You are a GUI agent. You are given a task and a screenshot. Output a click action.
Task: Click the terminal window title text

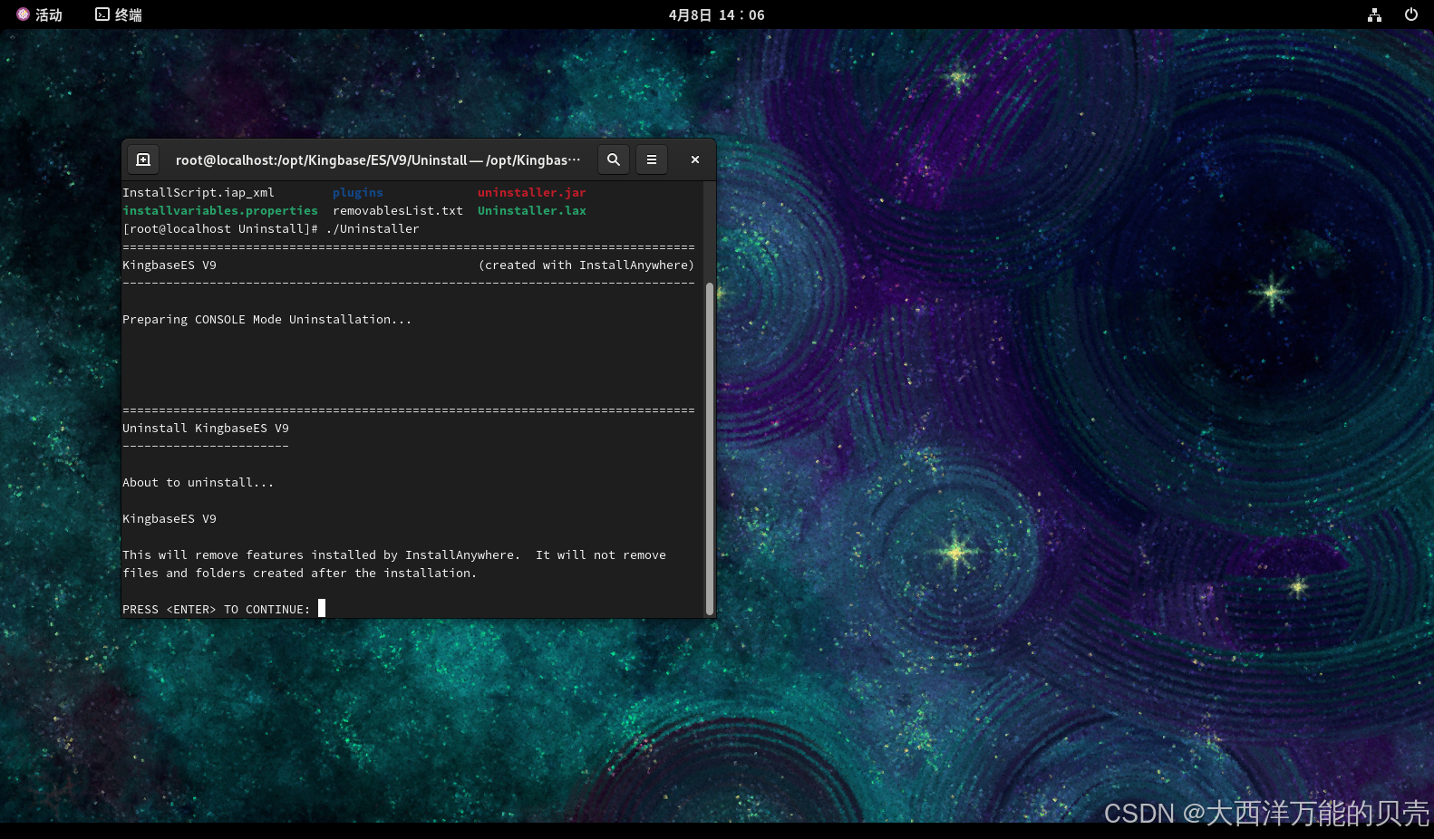[378, 160]
